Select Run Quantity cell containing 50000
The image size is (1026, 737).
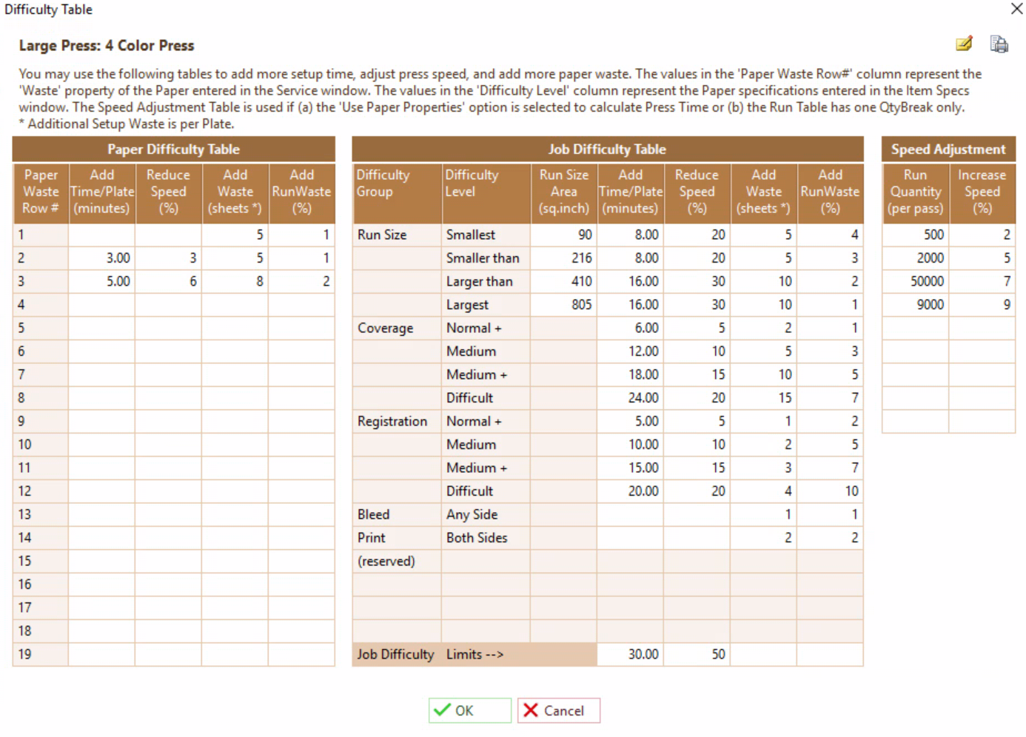[915, 281]
